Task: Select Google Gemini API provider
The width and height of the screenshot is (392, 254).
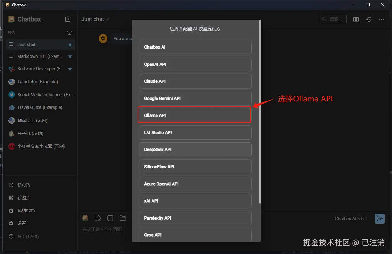Action: click(x=195, y=98)
